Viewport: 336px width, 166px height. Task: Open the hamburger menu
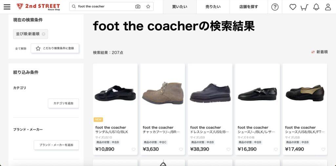coord(7,7)
